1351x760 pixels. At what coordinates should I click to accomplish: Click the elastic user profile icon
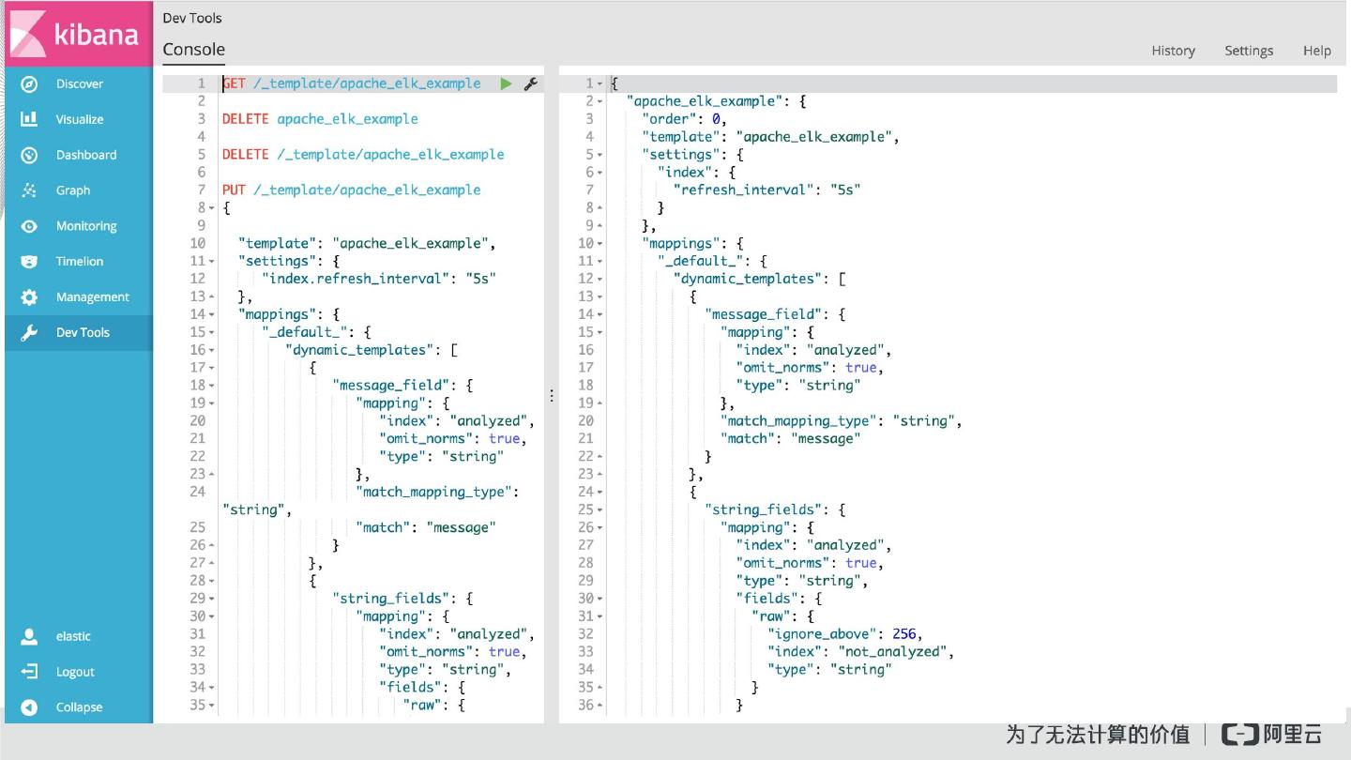pyautogui.click(x=29, y=636)
